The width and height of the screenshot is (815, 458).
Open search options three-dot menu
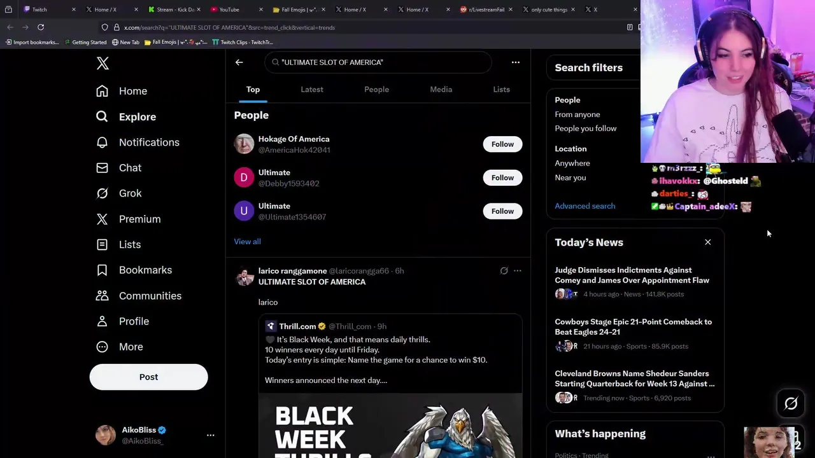click(516, 62)
